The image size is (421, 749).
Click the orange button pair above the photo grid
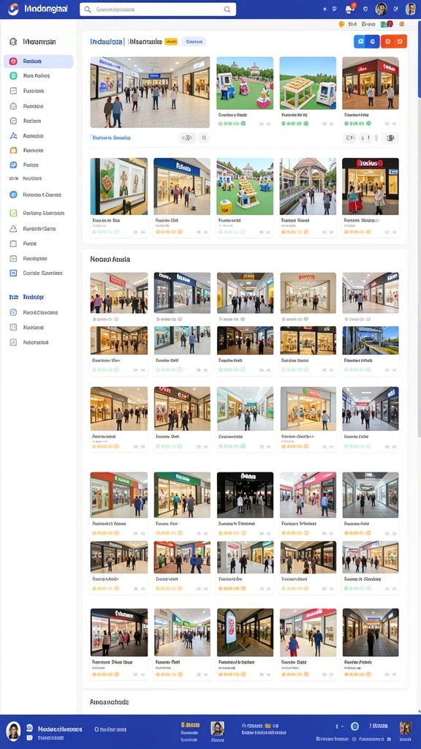coord(394,42)
